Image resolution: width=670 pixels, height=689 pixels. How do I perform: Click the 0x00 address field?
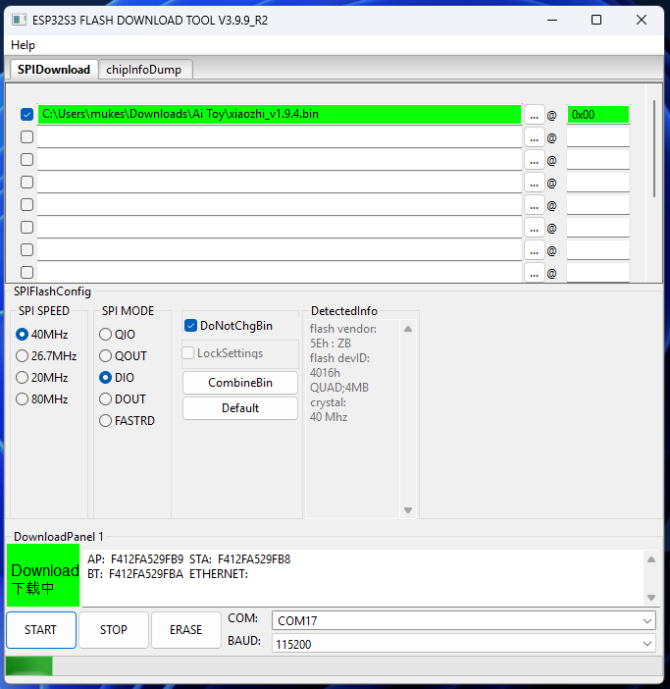(598, 114)
